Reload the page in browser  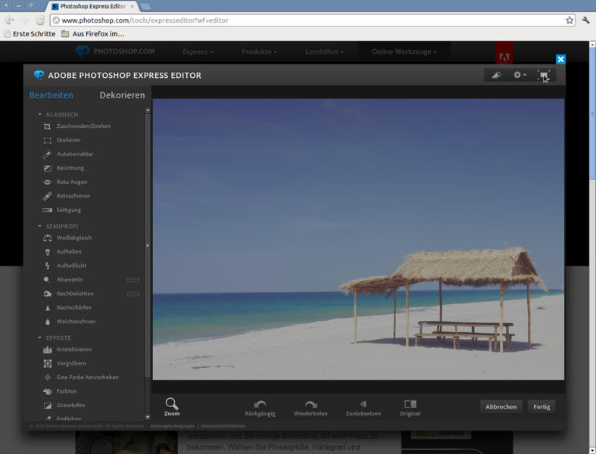tap(39, 20)
